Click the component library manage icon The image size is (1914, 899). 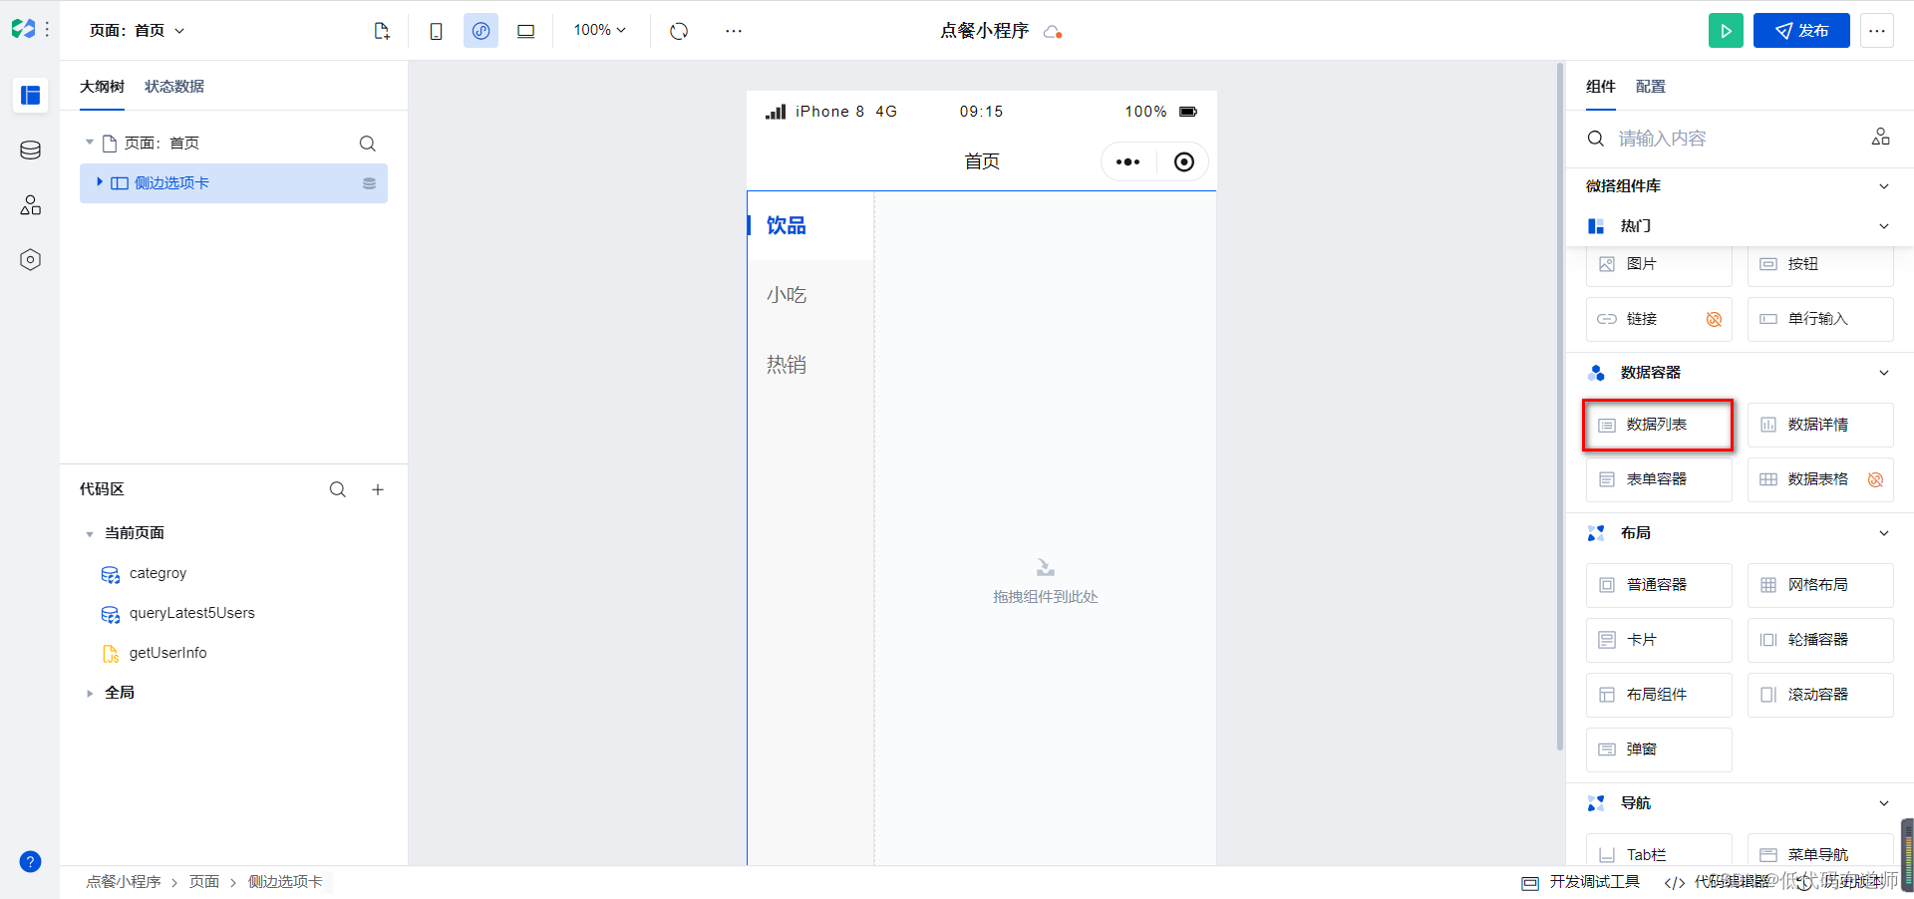point(1880,138)
